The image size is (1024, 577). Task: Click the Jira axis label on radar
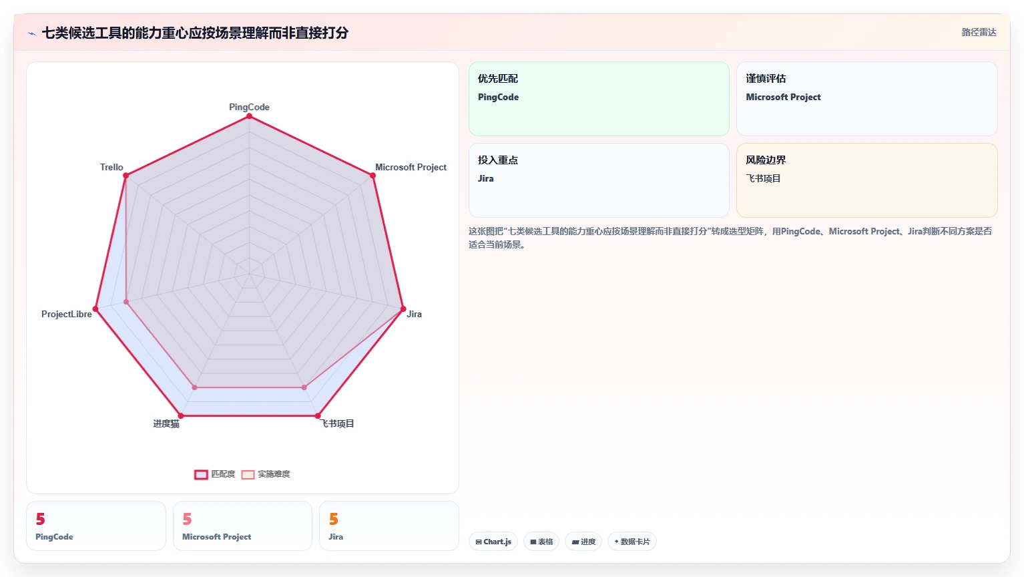tap(414, 314)
